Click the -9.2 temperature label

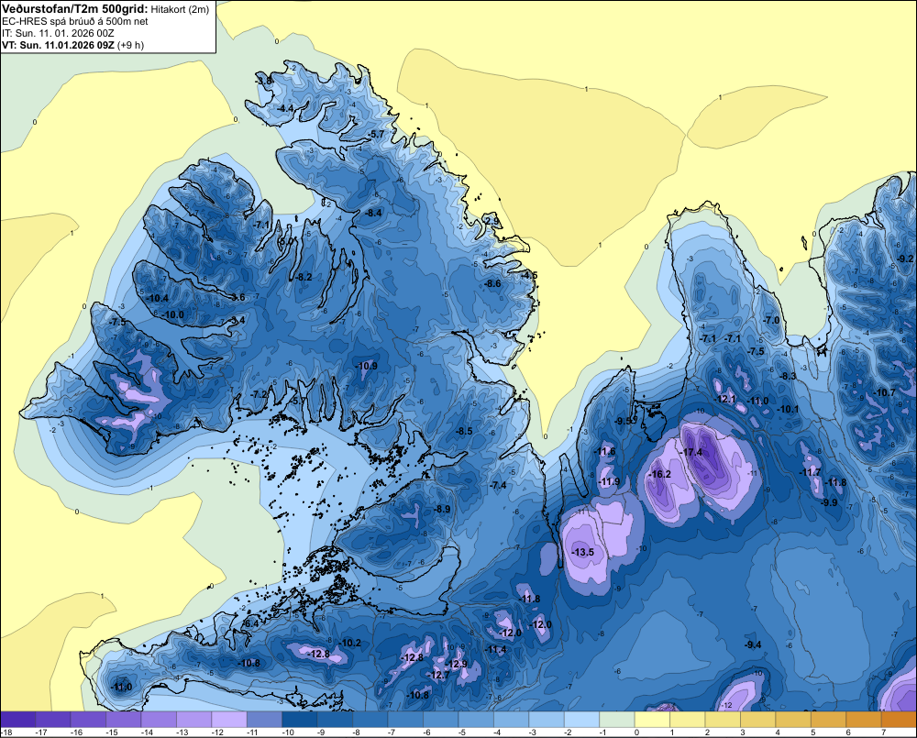(905, 259)
